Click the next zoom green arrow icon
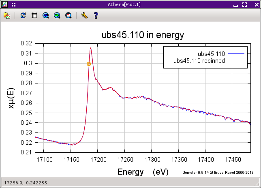This screenshot has width=261, height=188. tap(57, 15)
